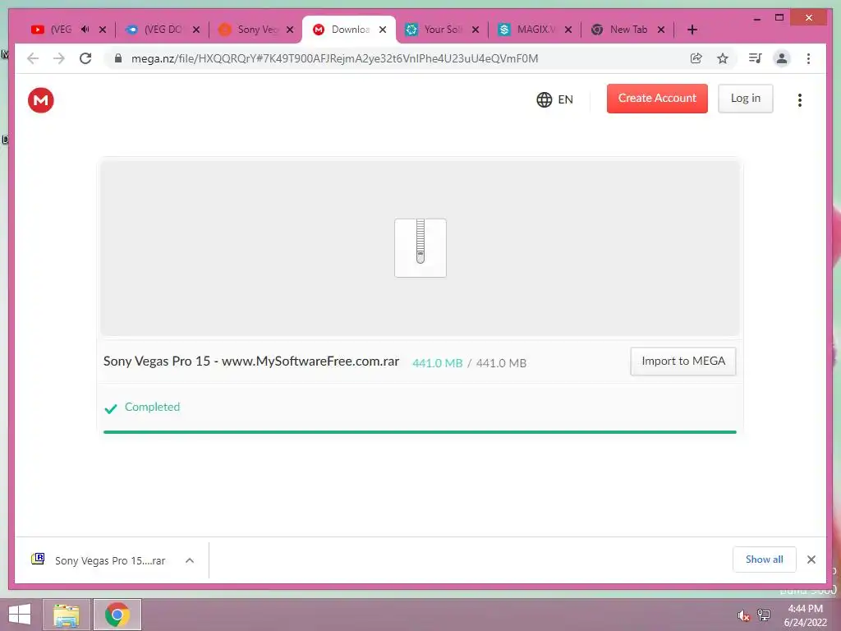Image resolution: width=841 pixels, height=631 pixels.
Task: Click Import to MEGA button
Action: pyautogui.click(x=683, y=362)
